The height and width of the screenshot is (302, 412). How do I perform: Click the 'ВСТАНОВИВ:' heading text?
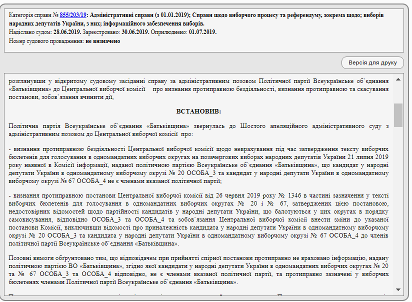tap(198, 111)
